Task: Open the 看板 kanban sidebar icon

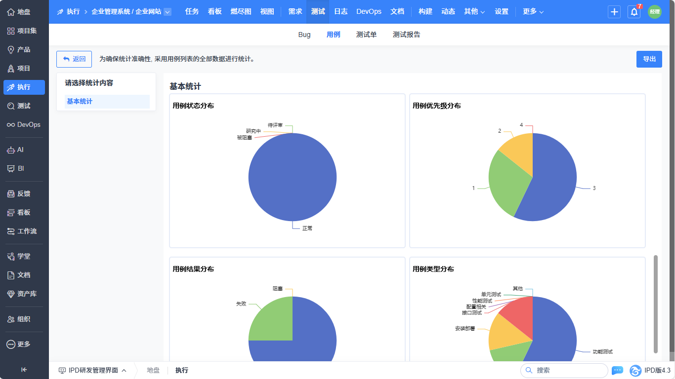Action: [11, 212]
